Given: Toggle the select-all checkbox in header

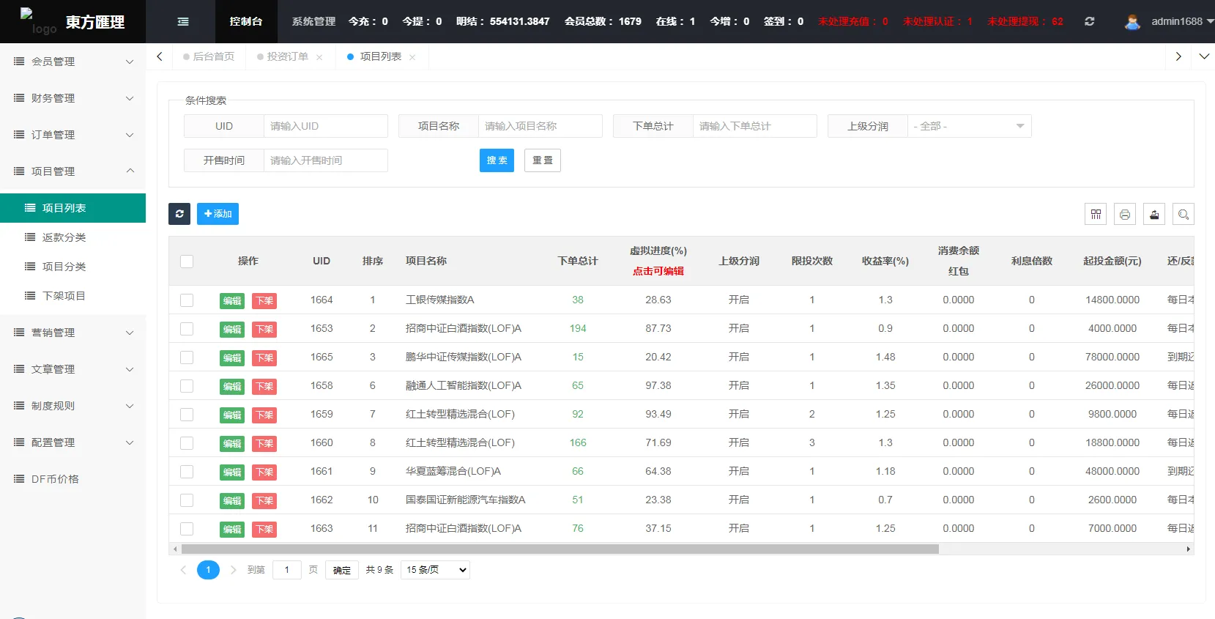Looking at the screenshot, I should click(187, 262).
